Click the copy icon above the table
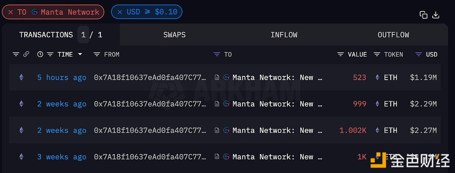The height and width of the screenshot is (173, 455). 424,15
